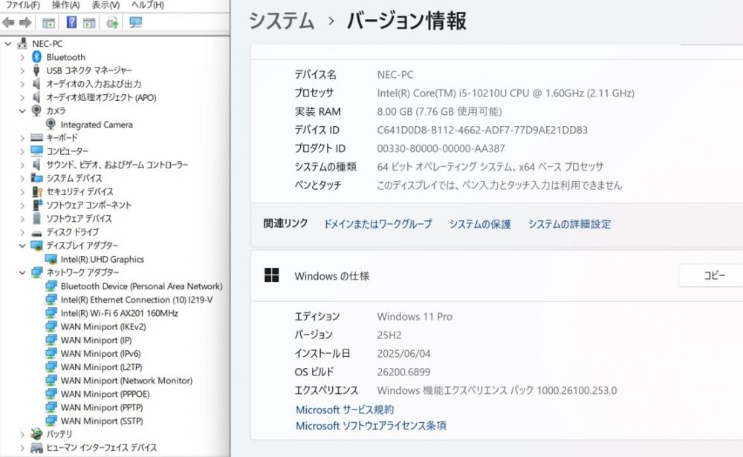Select WAN Miniport (L2TP) icon

click(x=51, y=366)
